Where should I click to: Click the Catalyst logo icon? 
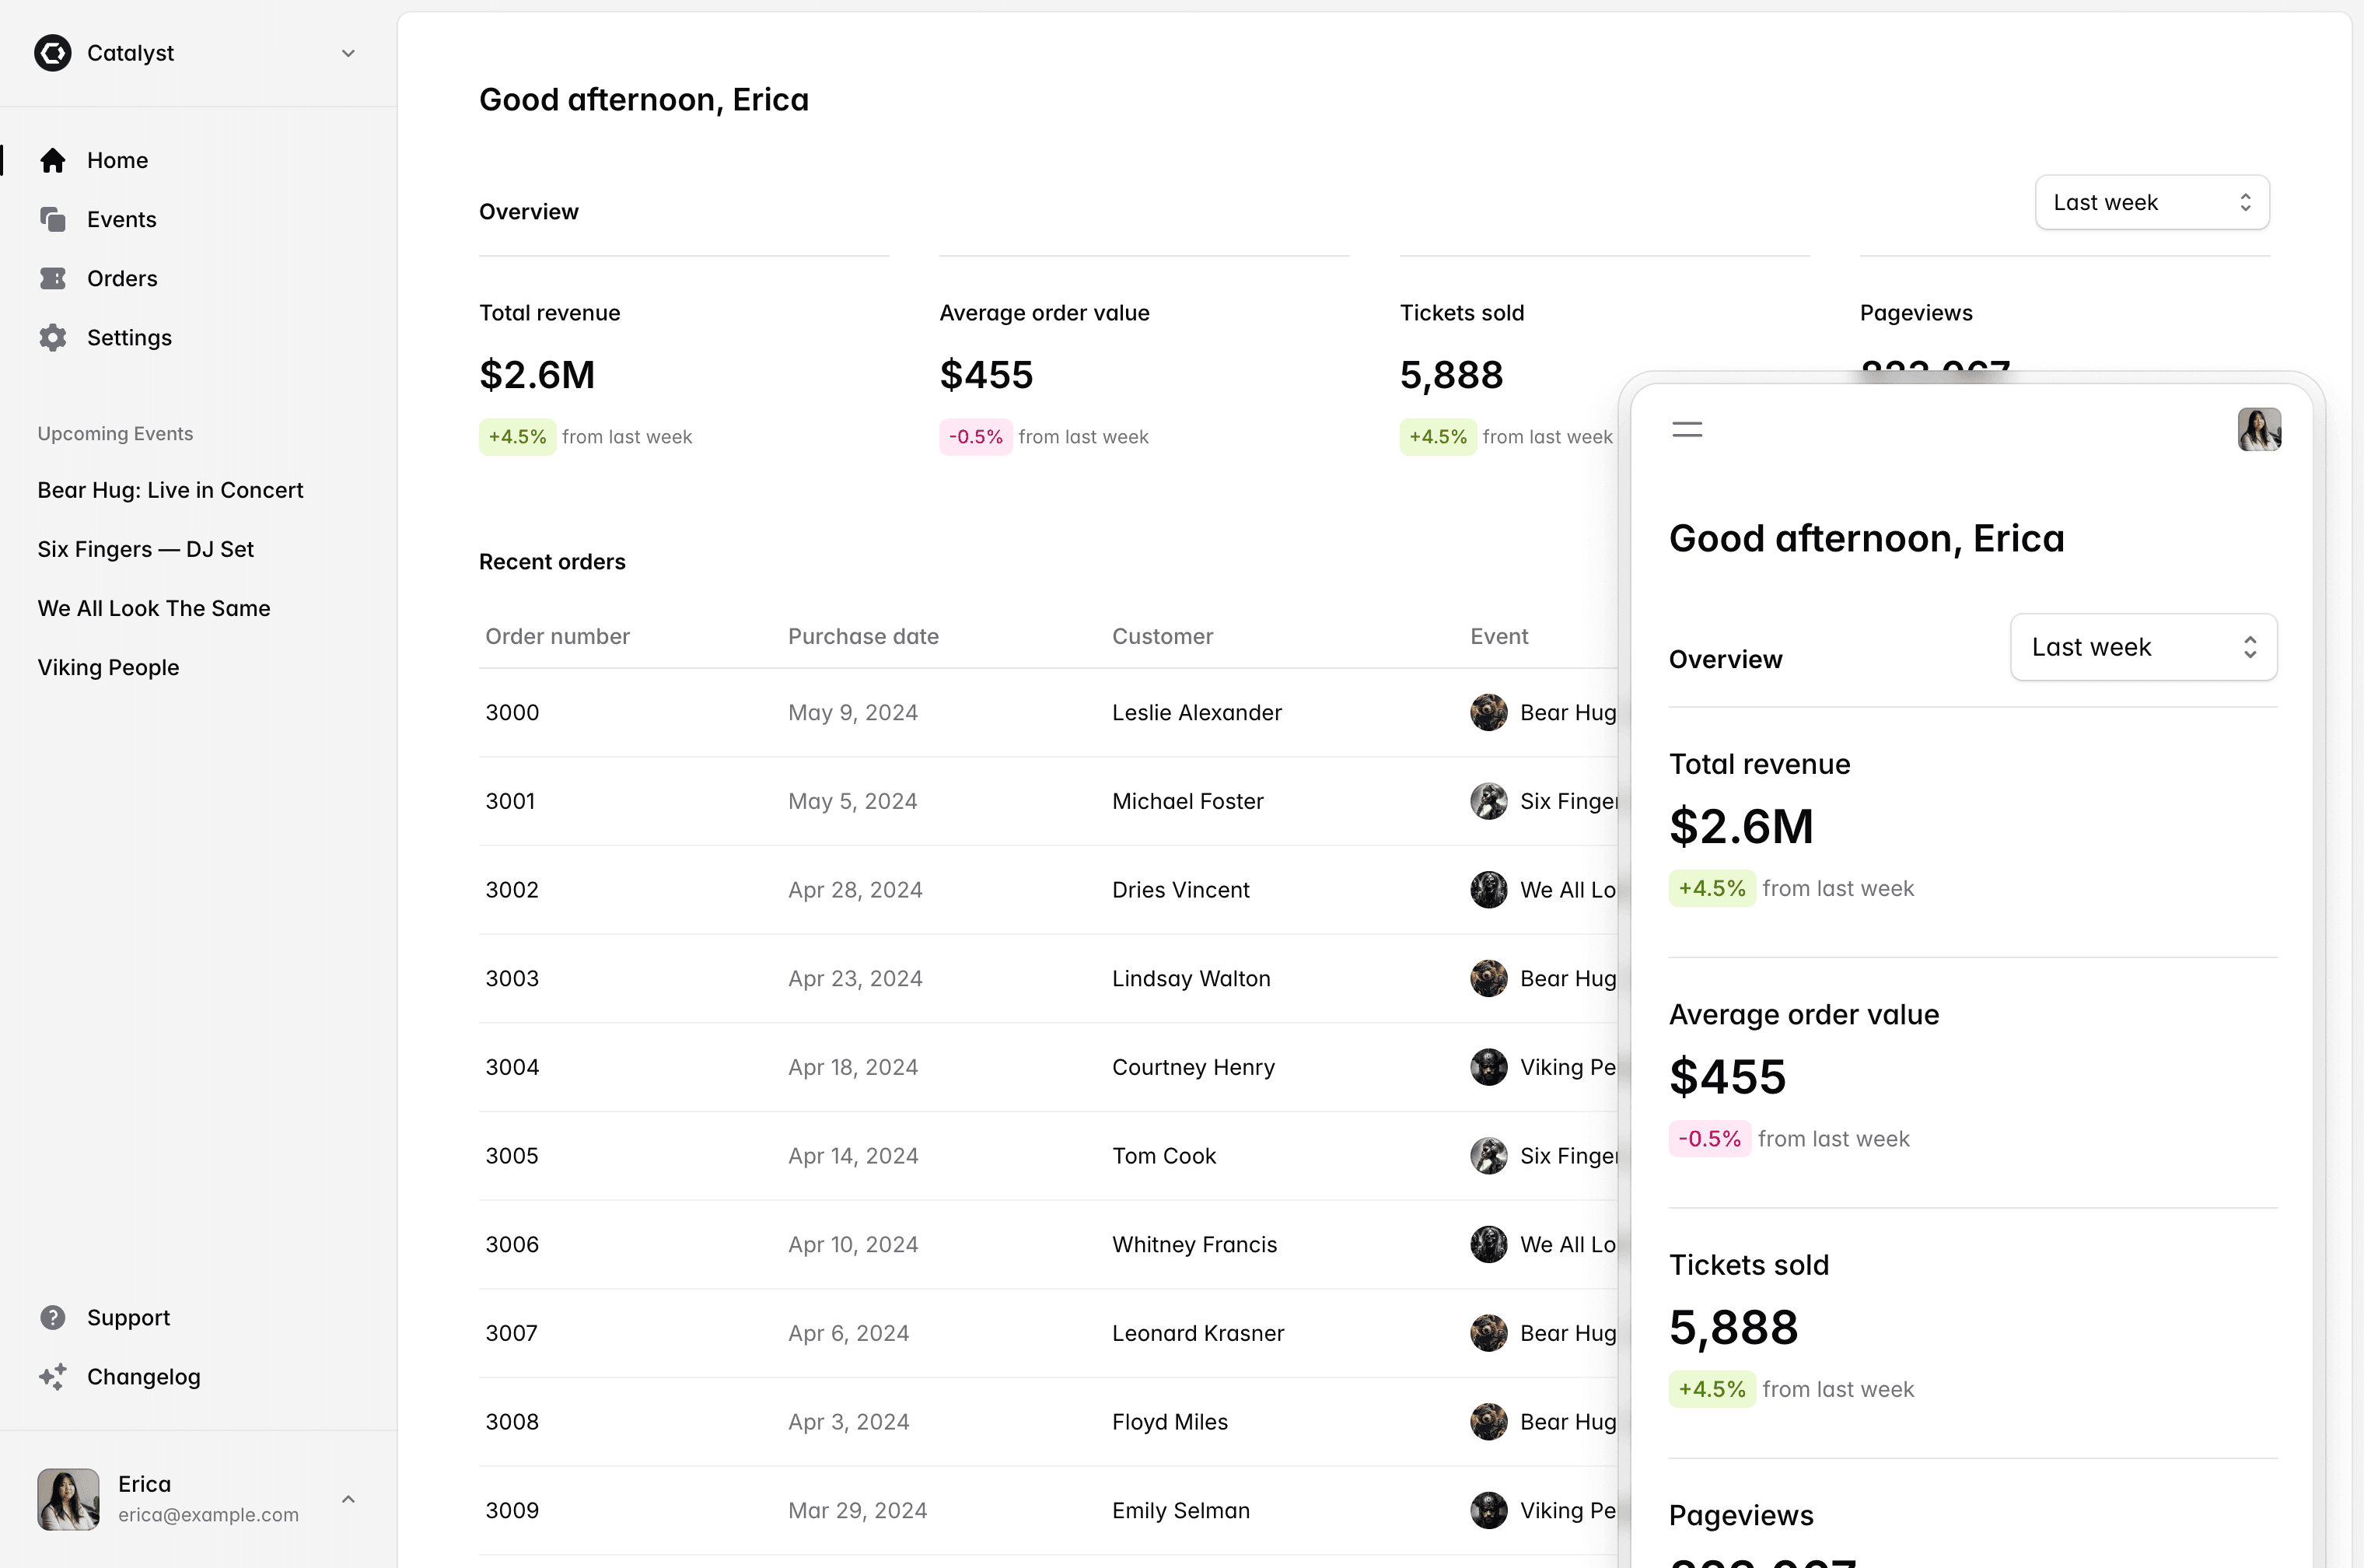point(52,53)
